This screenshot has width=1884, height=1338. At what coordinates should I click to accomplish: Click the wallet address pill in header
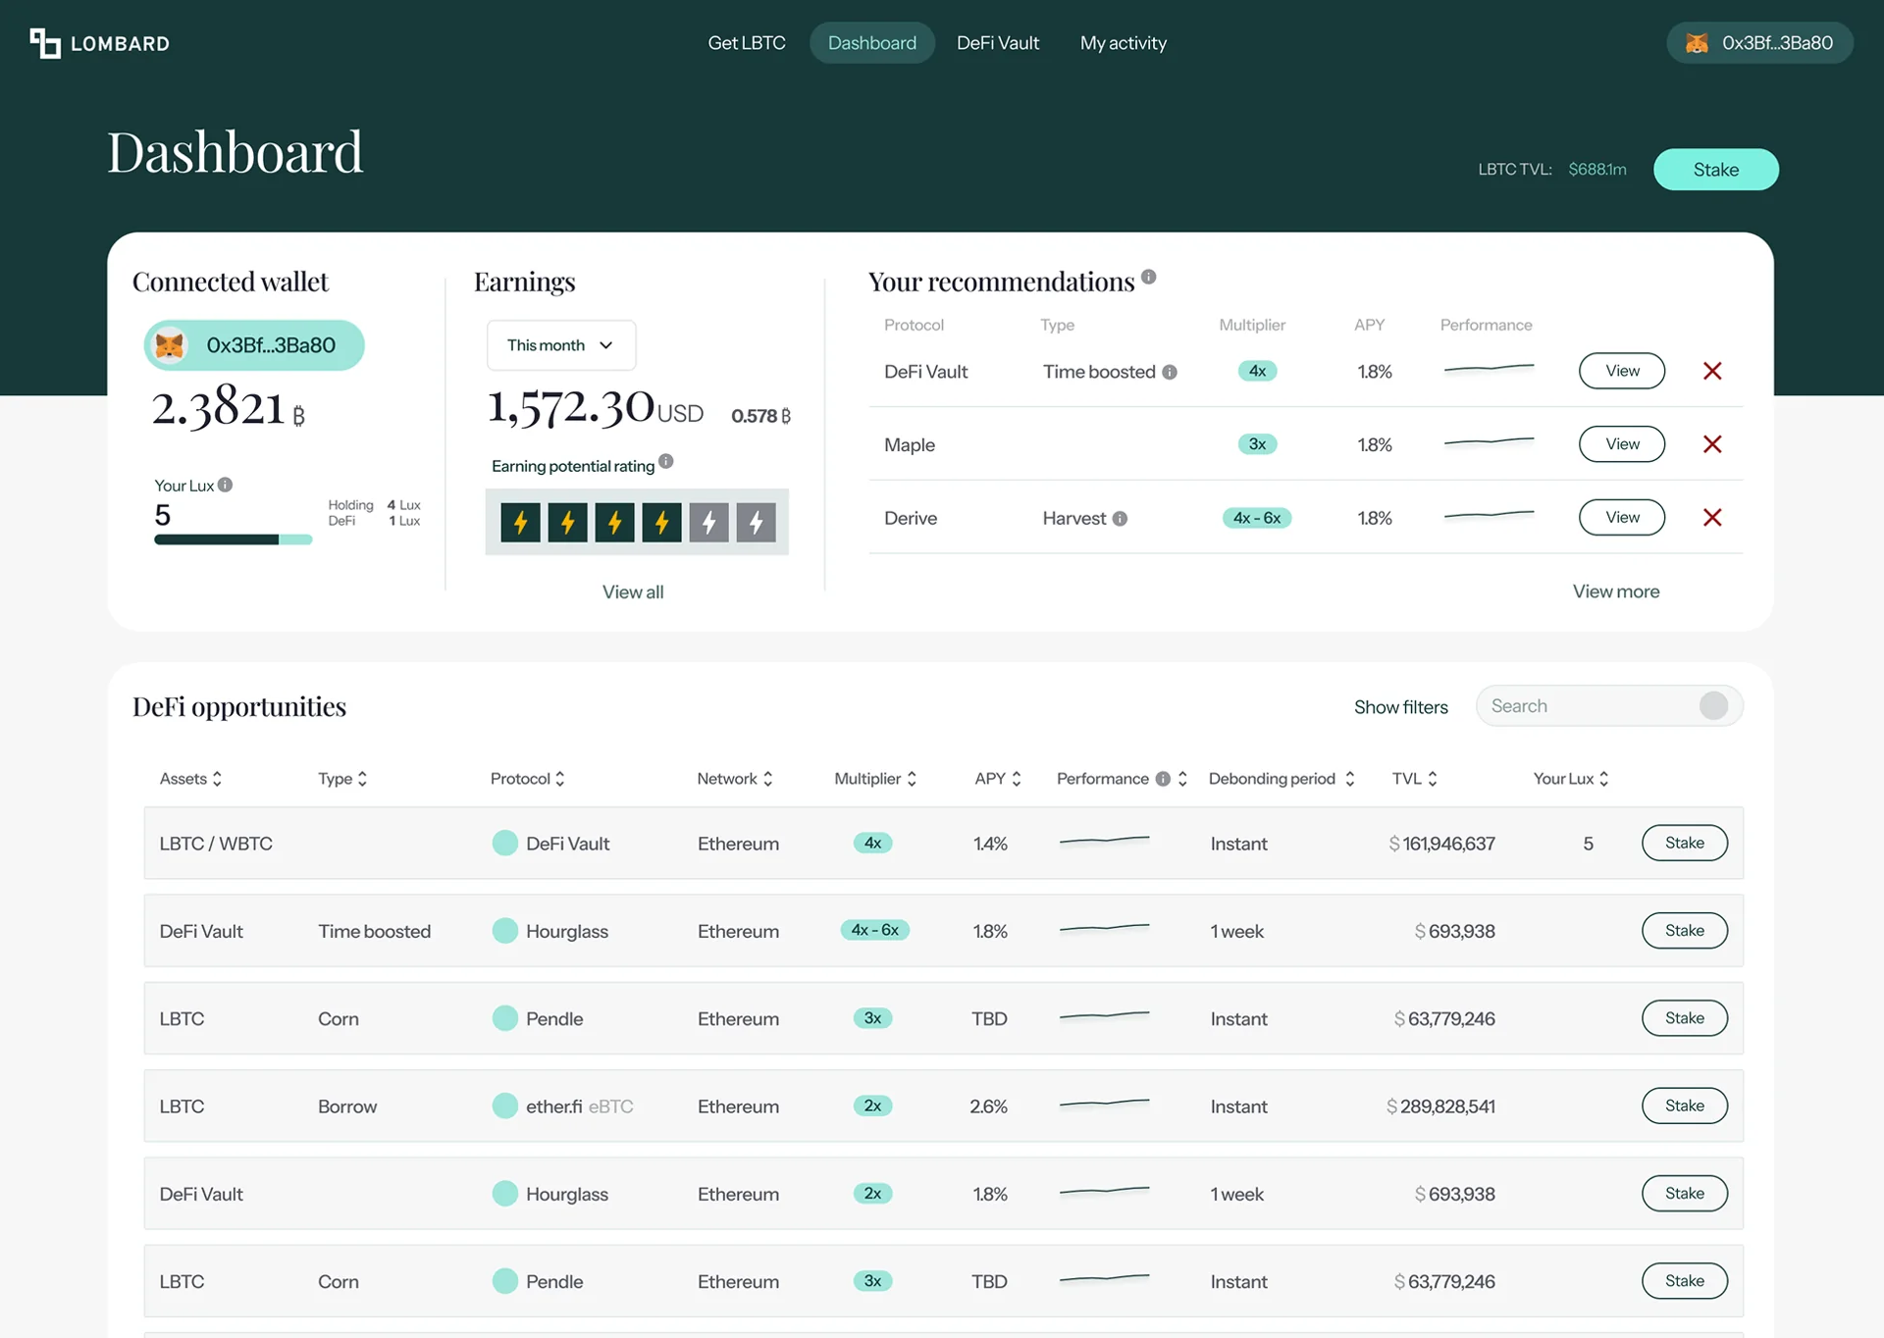pos(1759,43)
